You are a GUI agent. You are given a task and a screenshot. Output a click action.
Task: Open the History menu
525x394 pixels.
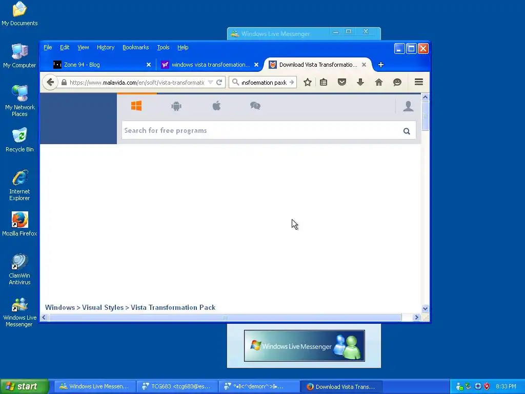point(106,47)
